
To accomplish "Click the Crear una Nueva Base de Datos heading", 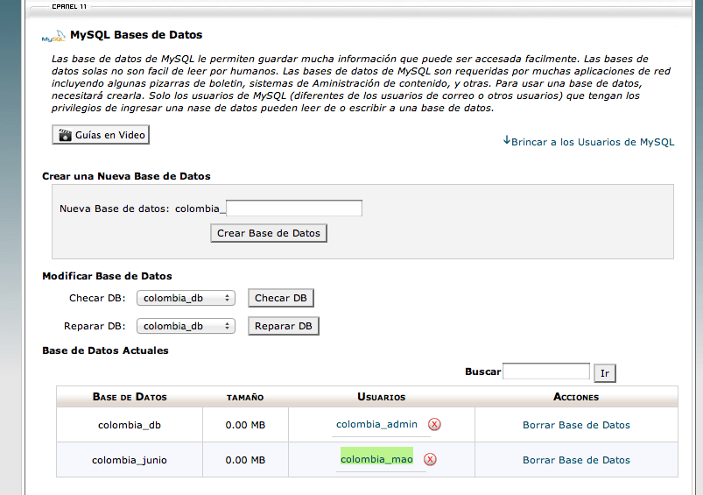I will click(126, 176).
